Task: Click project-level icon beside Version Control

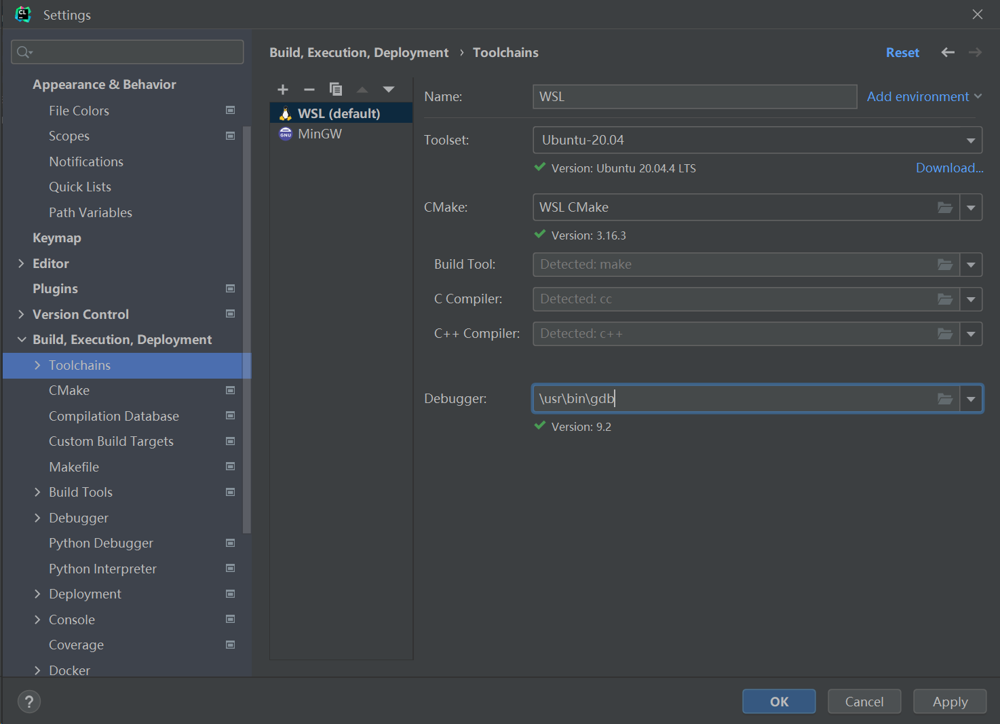Action: [231, 313]
